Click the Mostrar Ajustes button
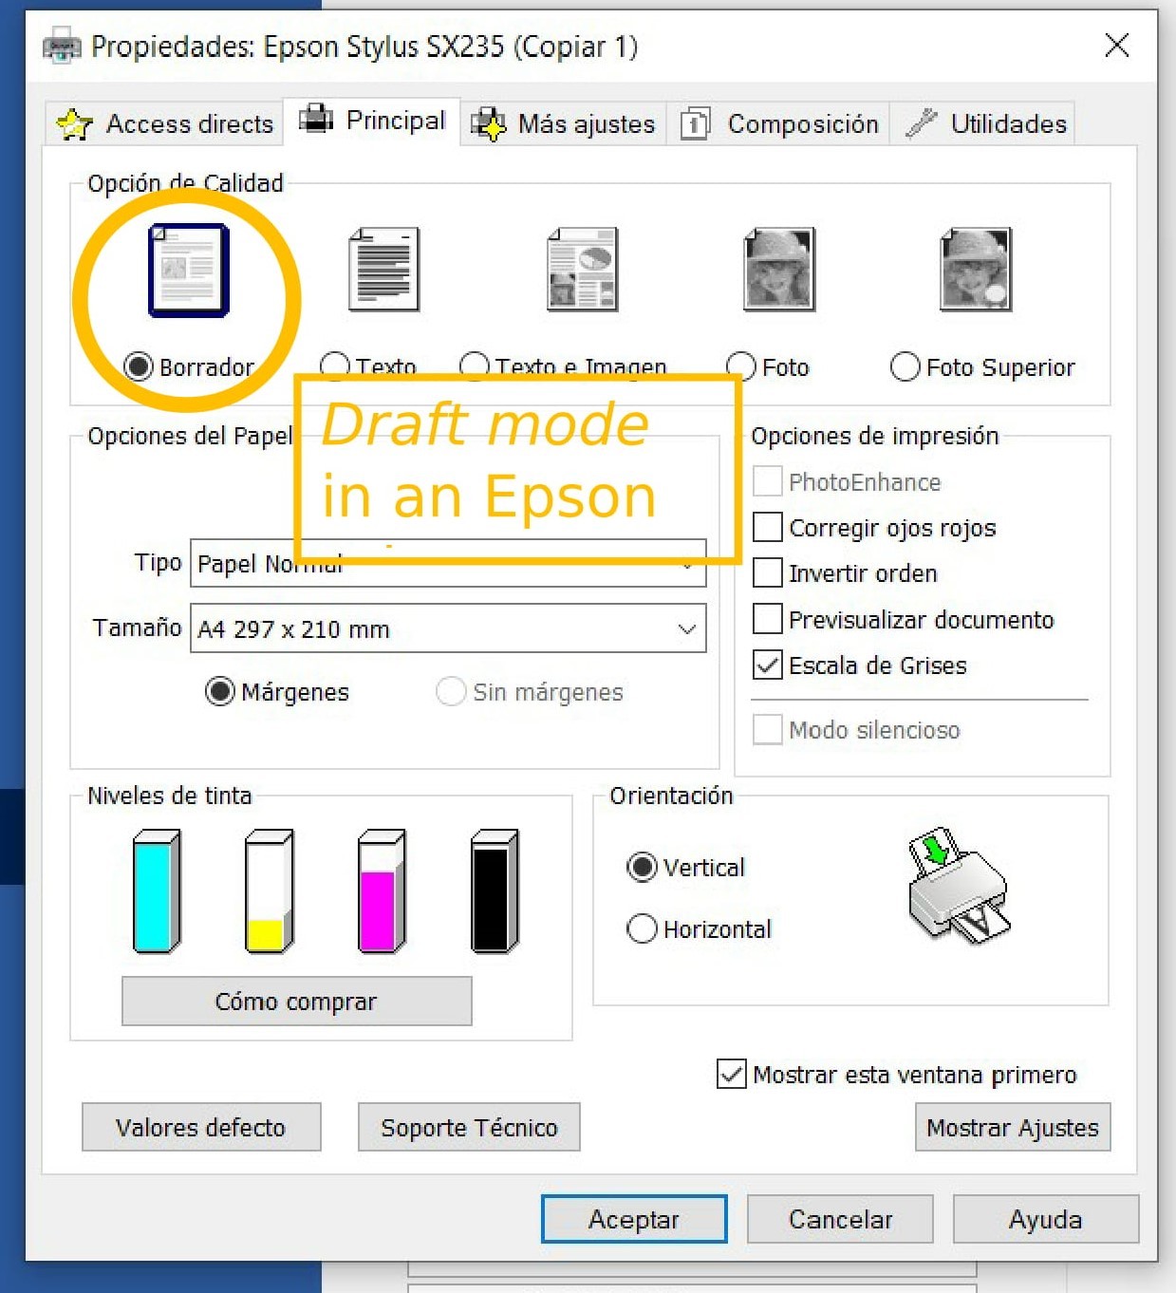The height and width of the screenshot is (1293, 1176). [1013, 1127]
